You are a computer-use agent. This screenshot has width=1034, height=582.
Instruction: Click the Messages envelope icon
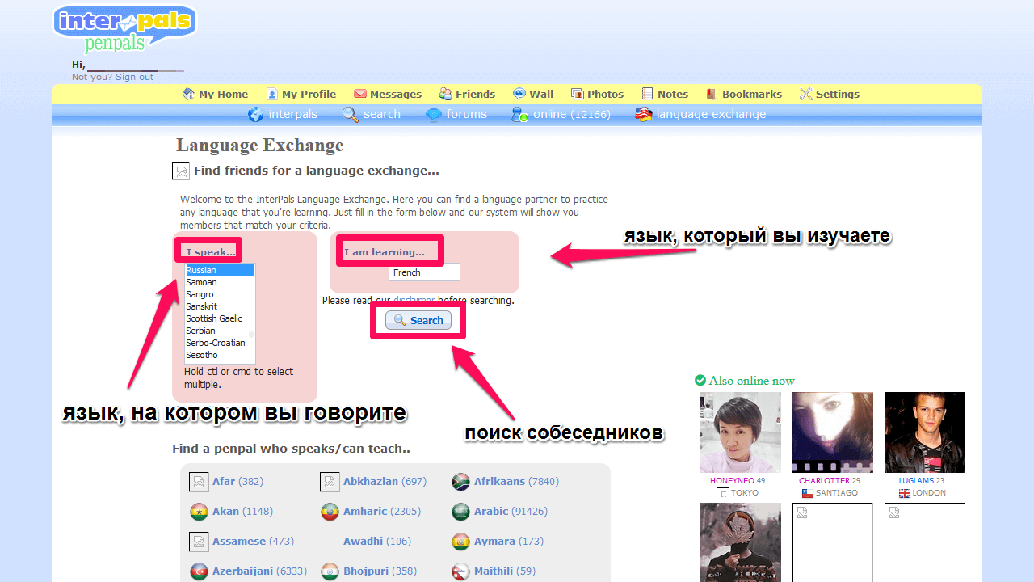(x=360, y=94)
